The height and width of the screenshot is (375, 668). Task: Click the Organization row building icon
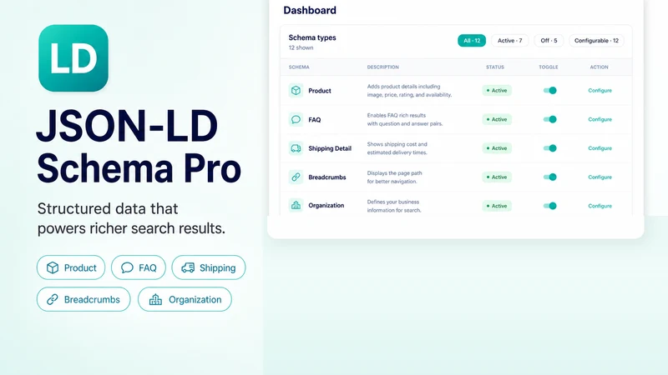pyautogui.click(x=296, y=205)
